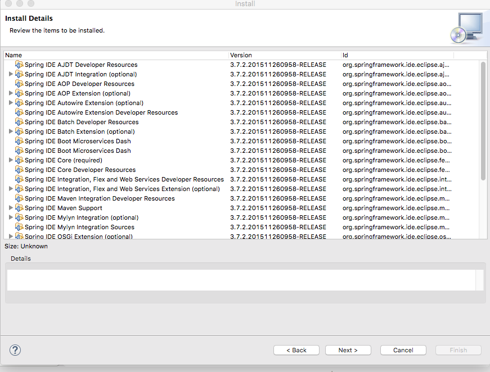Image resolution: width=490 pixels, height=372 pixels.
Task: Expand Spring IDE AJDT Integration (optional)
Action: pyautogui.click(x=11, y=74)
